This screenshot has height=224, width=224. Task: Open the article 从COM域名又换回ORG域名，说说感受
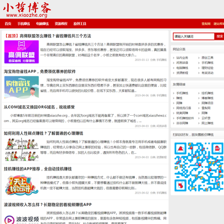click(39, 107)
